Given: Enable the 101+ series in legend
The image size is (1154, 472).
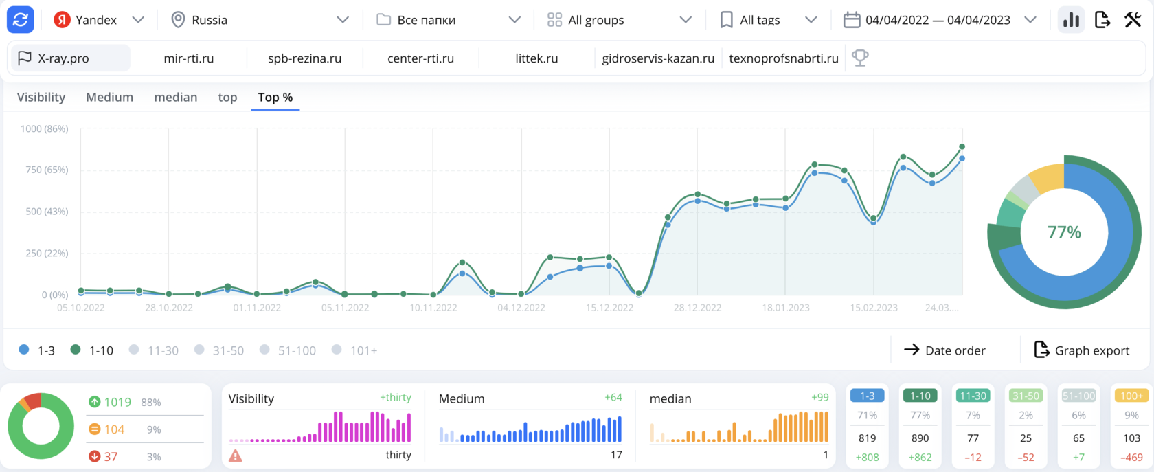Looking at the screenshot, I should 354,350.
